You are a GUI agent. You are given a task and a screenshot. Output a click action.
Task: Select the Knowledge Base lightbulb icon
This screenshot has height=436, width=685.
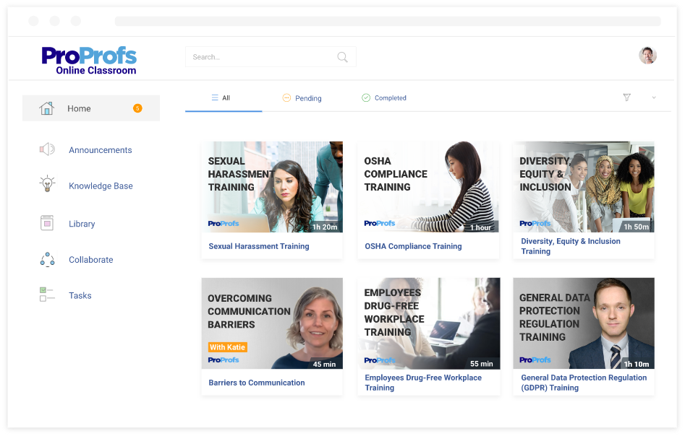(46, 186)
